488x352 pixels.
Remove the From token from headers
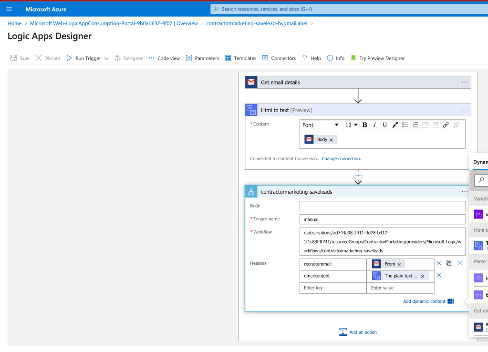tap(399, 264)
